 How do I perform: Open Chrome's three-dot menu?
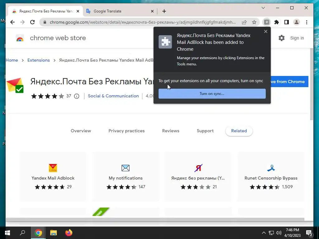pos(307,22)
